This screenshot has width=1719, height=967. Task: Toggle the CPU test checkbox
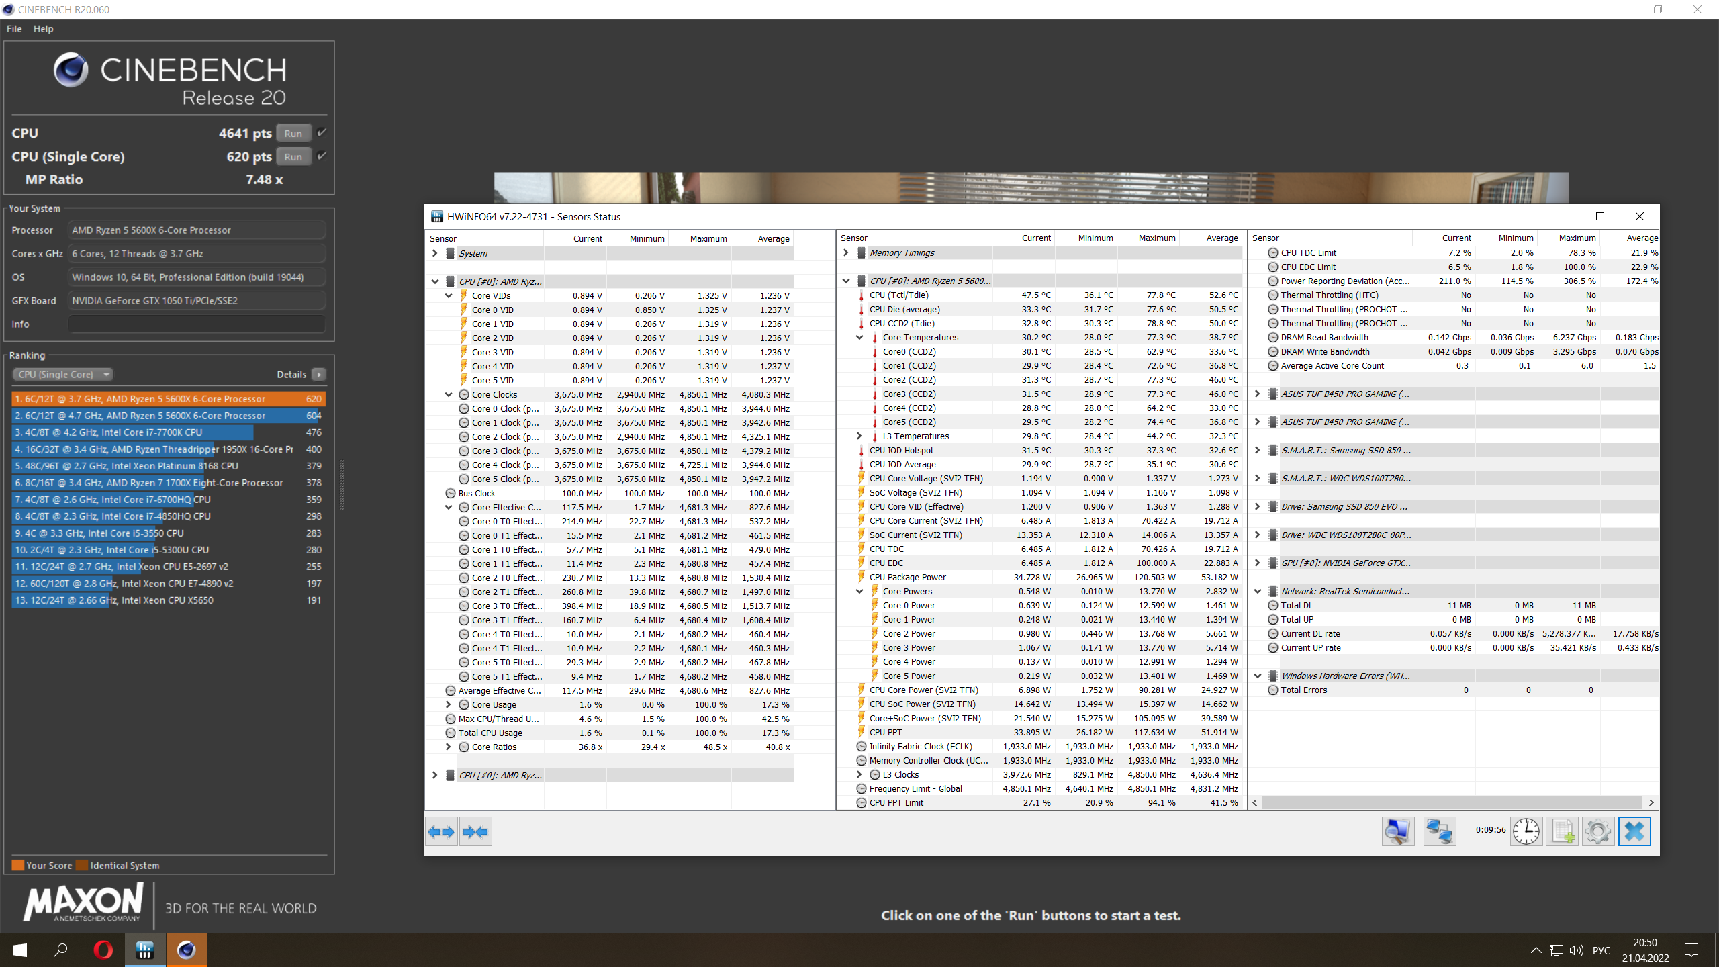[x=322, y=132]
